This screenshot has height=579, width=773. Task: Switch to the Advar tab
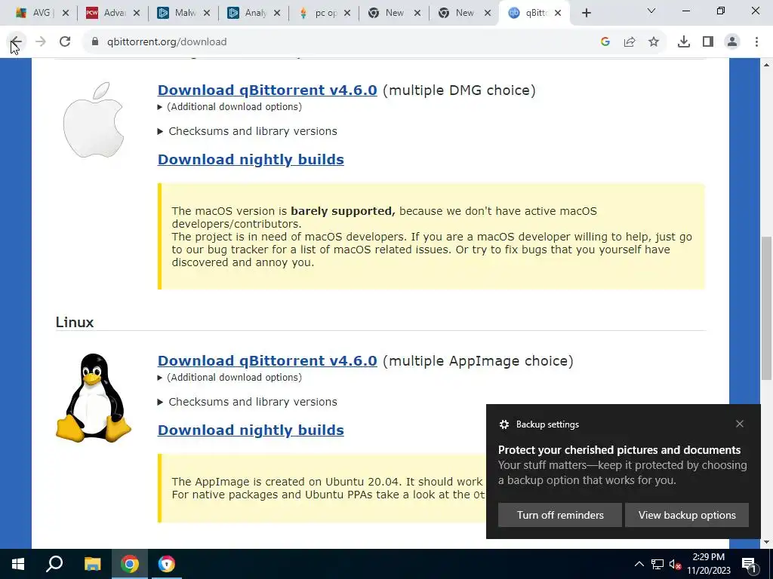(112, 14)
